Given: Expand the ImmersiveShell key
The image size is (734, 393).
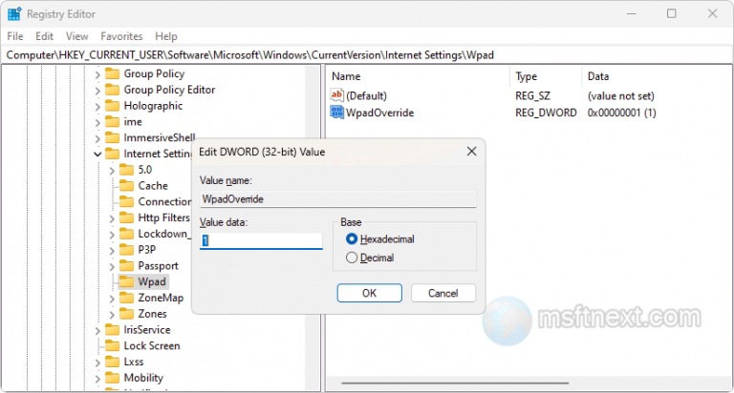Looking at the screenshot, I should pos(97,138).
